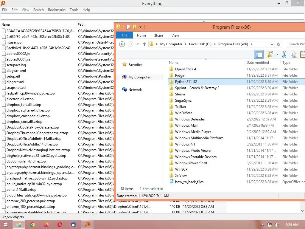Click the Windows Defender folder icon
The width and height of the screenshot is (305, 229).
(x=171, y=119)
